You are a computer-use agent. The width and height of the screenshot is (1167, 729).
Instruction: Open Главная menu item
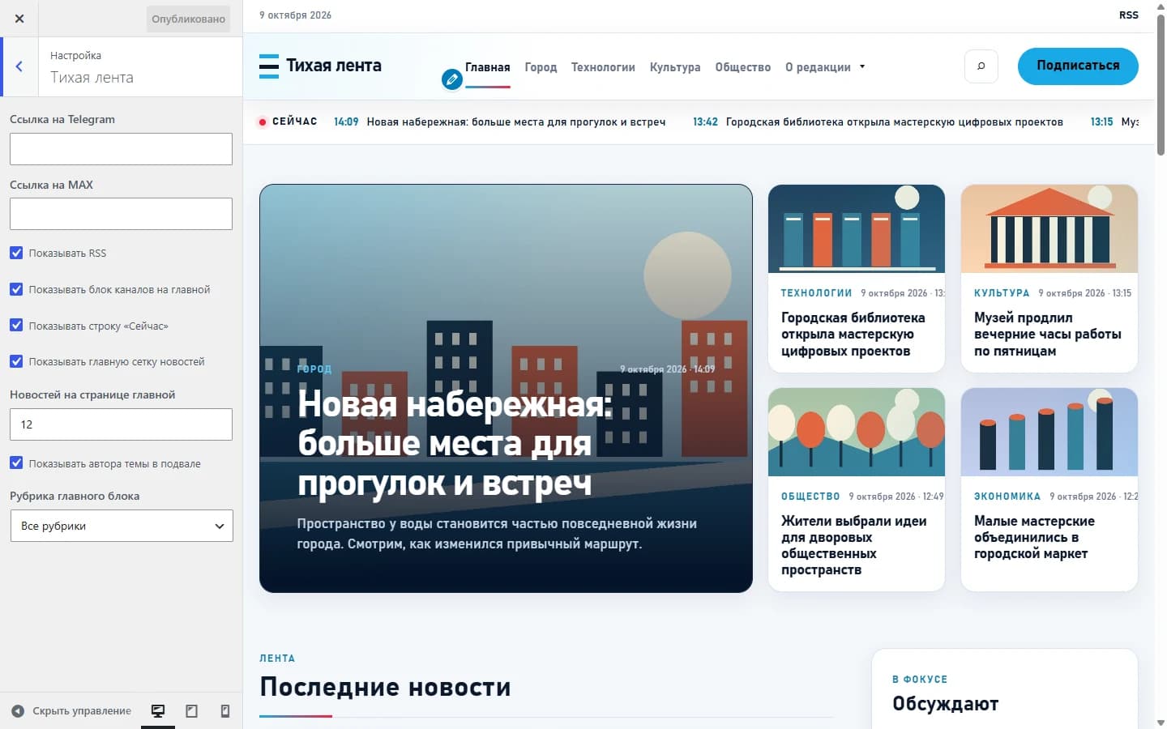pos(488,67)
